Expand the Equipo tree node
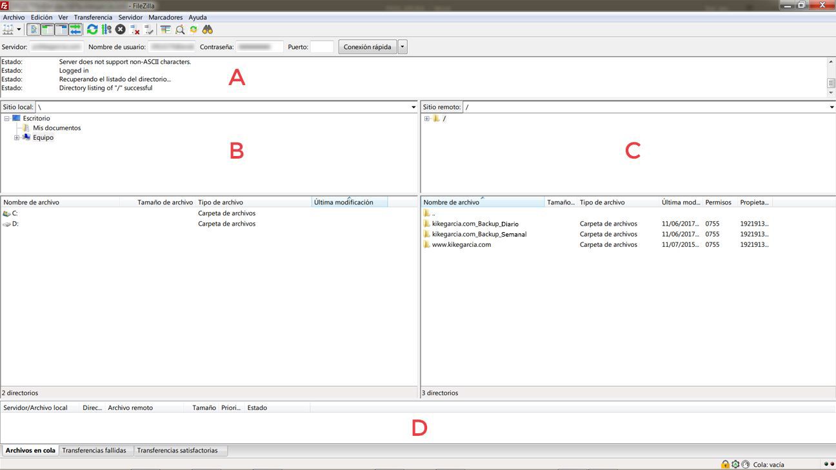Screen dimensions: 836x470 pyautogui.click(x=17, y=137)
